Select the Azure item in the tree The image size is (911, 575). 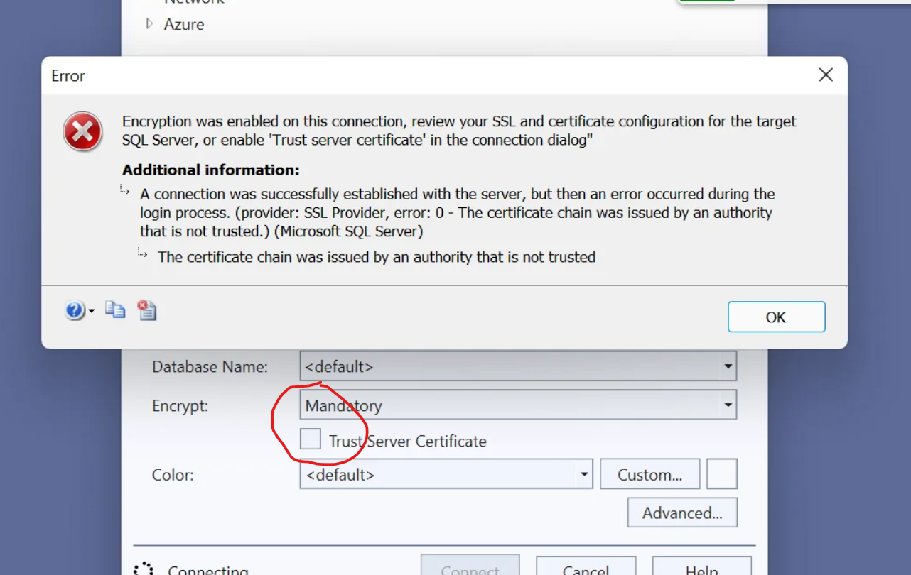click(184, 24)
